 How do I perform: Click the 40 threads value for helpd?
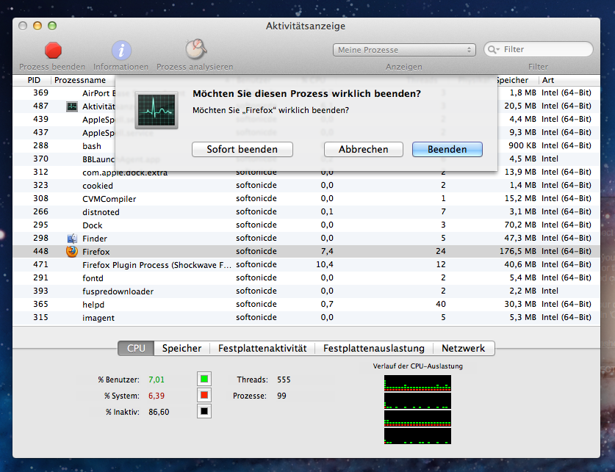(x=441, y=304)
